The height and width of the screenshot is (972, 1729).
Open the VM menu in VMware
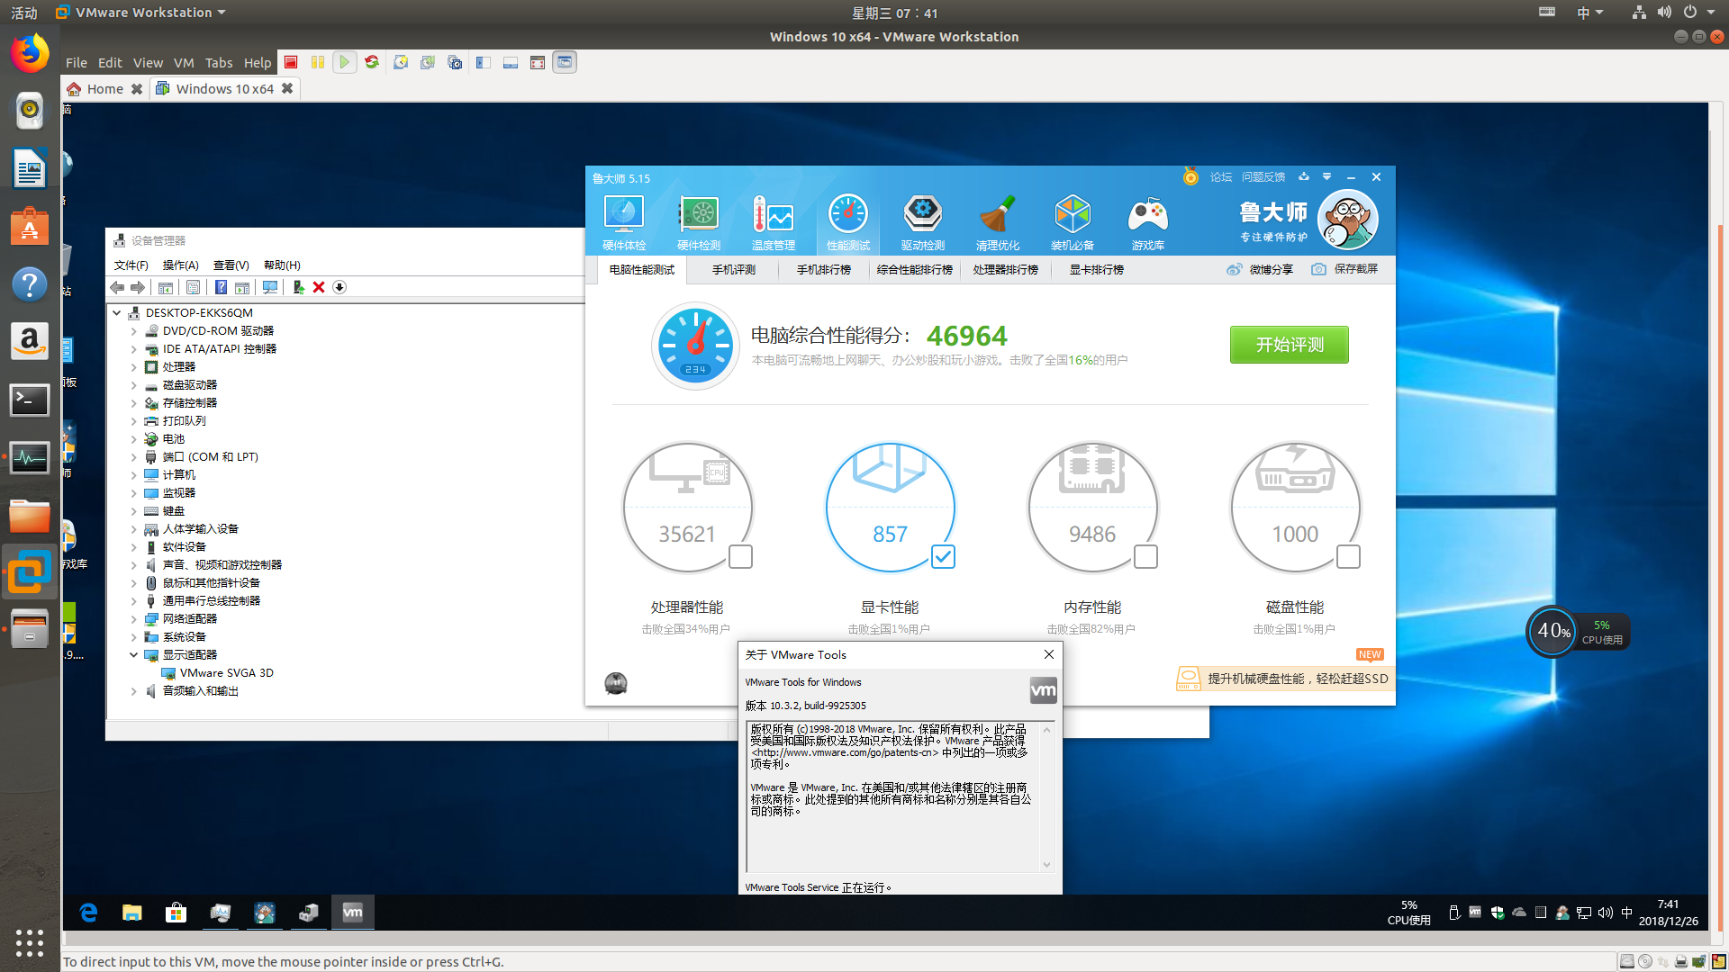(184, 63)
